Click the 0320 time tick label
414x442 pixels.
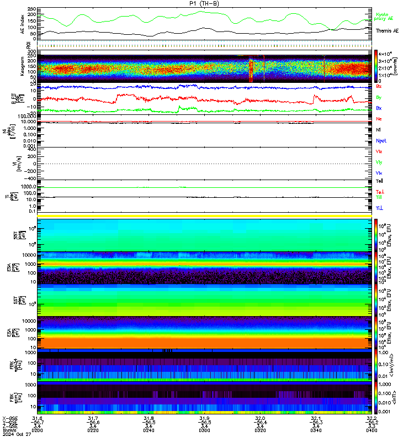pos(260,430)
